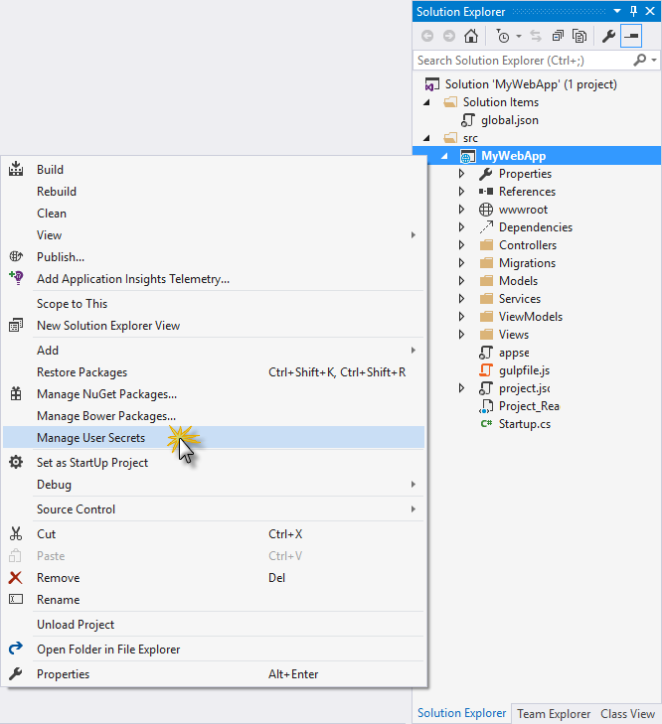The image size is (662, 724).
Task: Select the Startup.cs C# file icon
Action: 486,424
